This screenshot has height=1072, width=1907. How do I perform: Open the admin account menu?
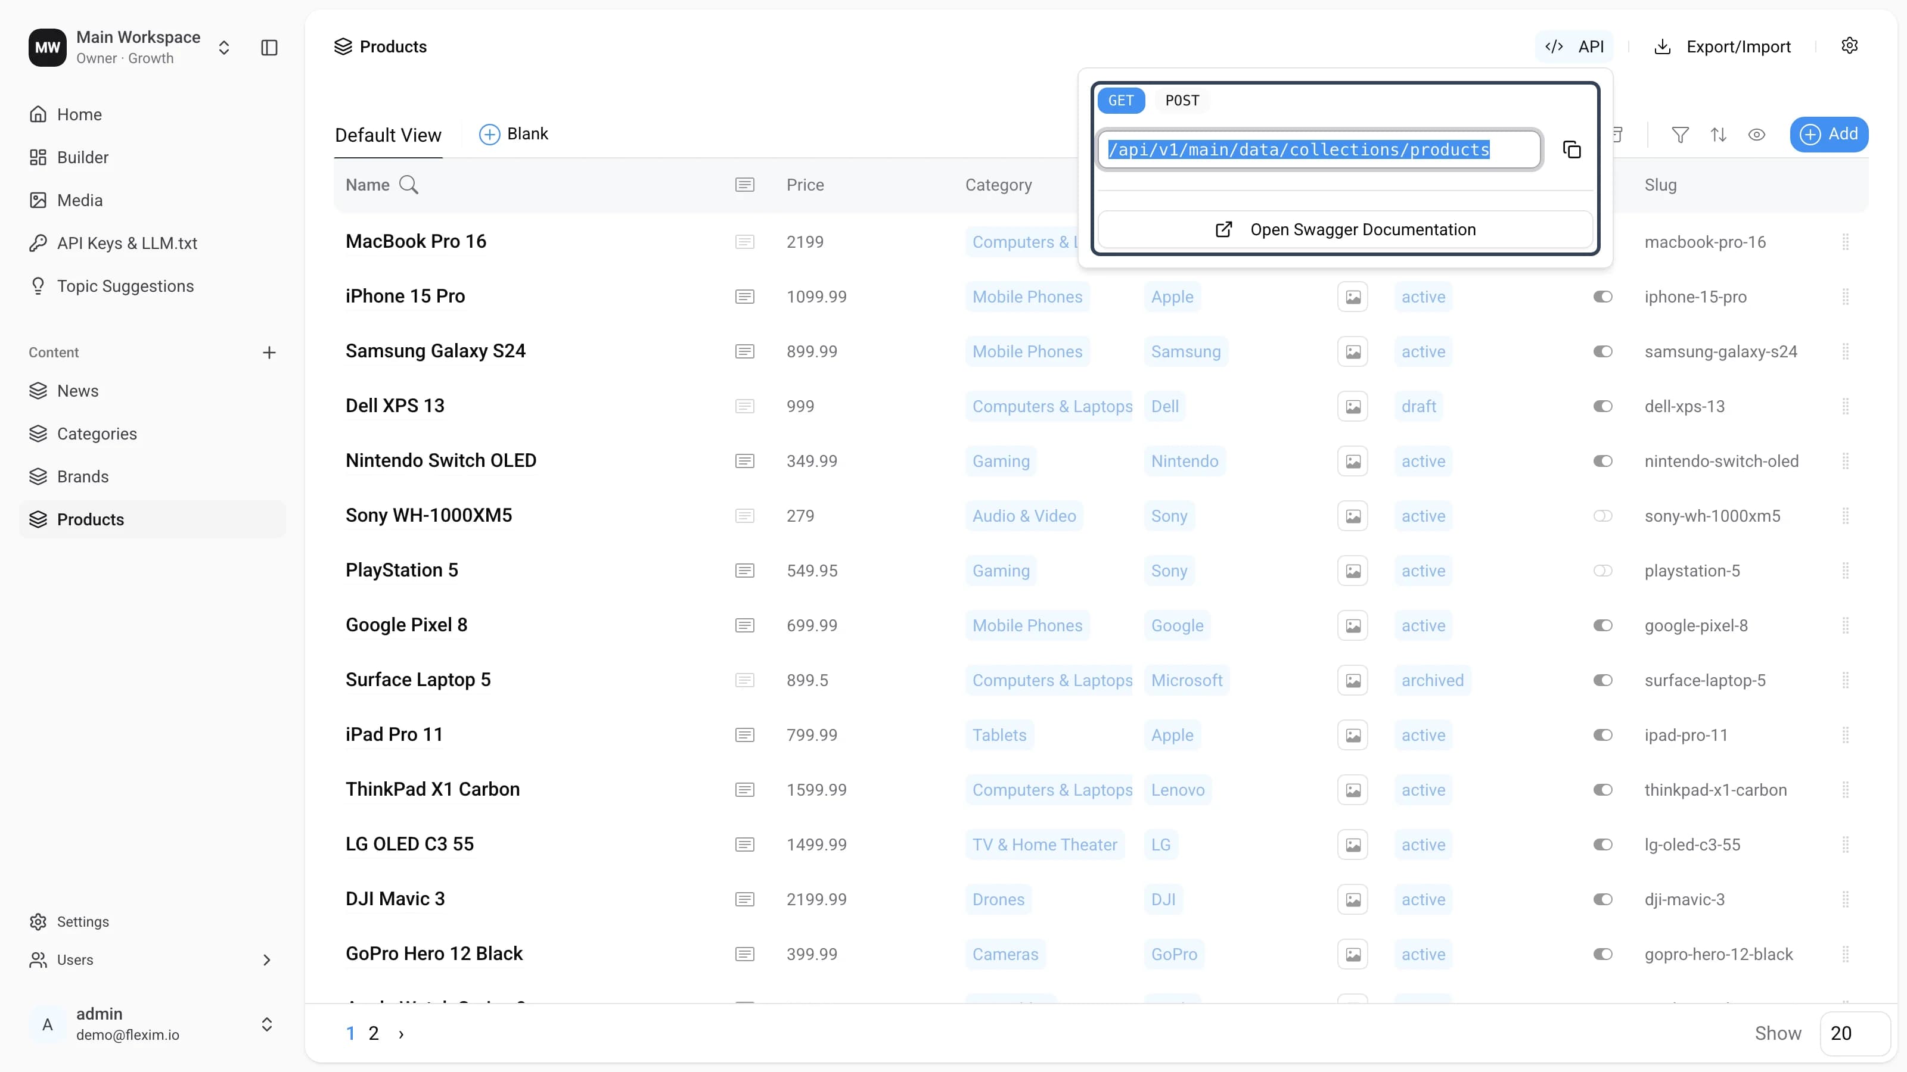(152, 1024)
